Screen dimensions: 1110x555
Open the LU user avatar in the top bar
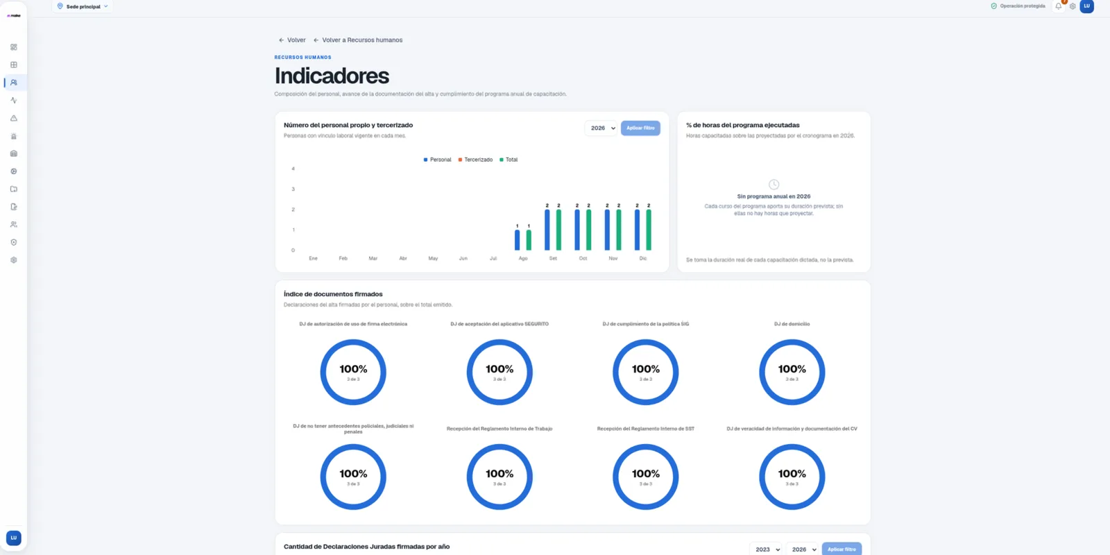[1087, 6]
